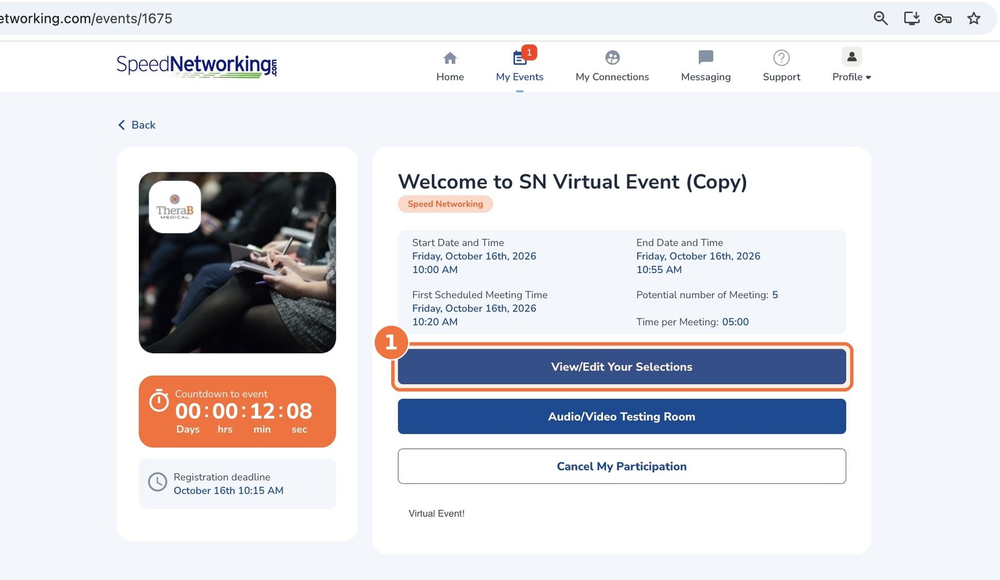Viewport: 1000px width, 580px height.
Task: Click the Profile avatar icon
Action: [851, 57]
